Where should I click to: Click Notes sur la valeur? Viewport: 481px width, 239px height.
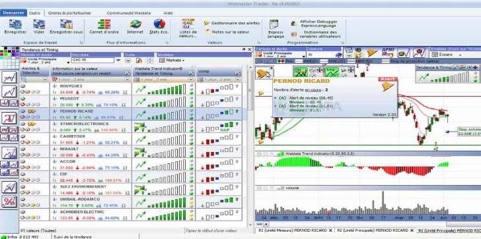point(227,32)
